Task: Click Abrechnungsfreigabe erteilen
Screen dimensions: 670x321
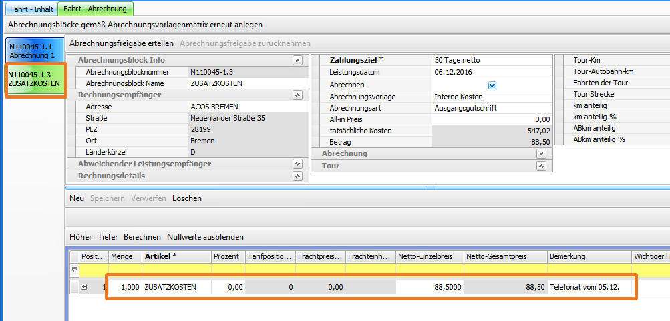Action: point(122,43)
